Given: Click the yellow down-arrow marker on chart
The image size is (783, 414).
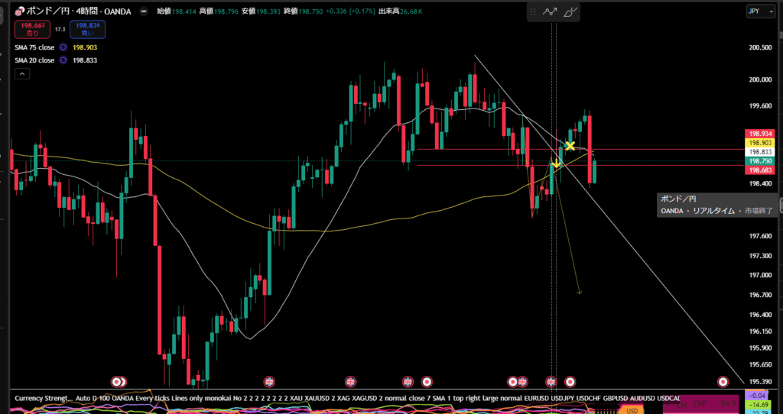Looking at the screenshot, I should click(x=556, y=163).
